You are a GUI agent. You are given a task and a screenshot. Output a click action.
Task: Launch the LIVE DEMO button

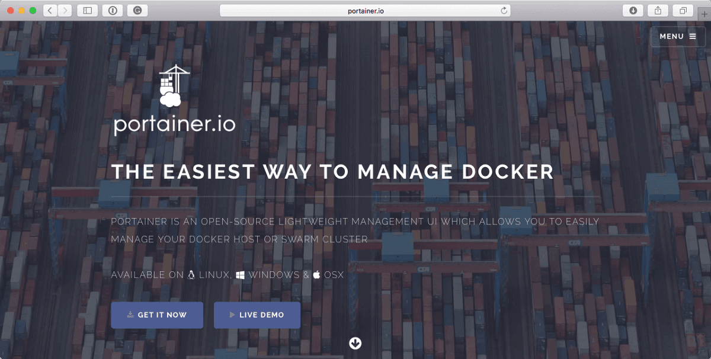[x=257, y=315]
